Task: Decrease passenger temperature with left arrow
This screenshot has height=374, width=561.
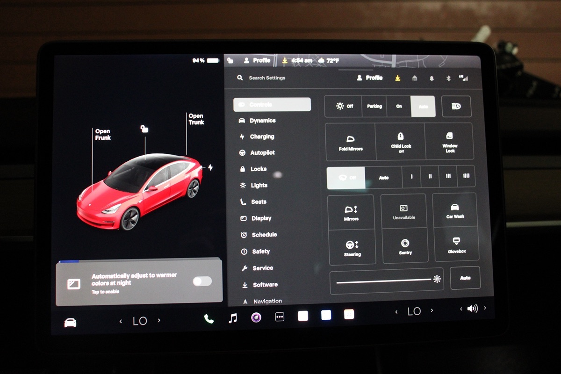Action: click(x=396, y=312)
